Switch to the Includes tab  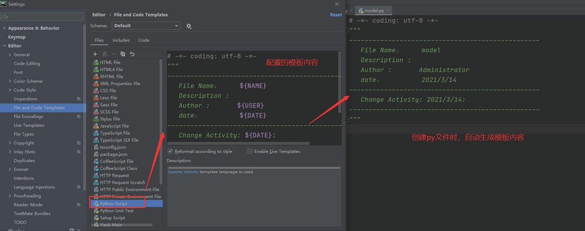121,40
